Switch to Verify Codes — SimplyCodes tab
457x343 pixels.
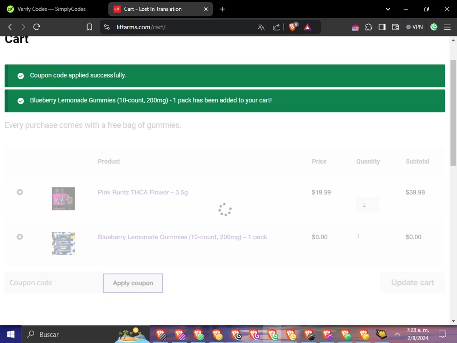coord(52,9)
